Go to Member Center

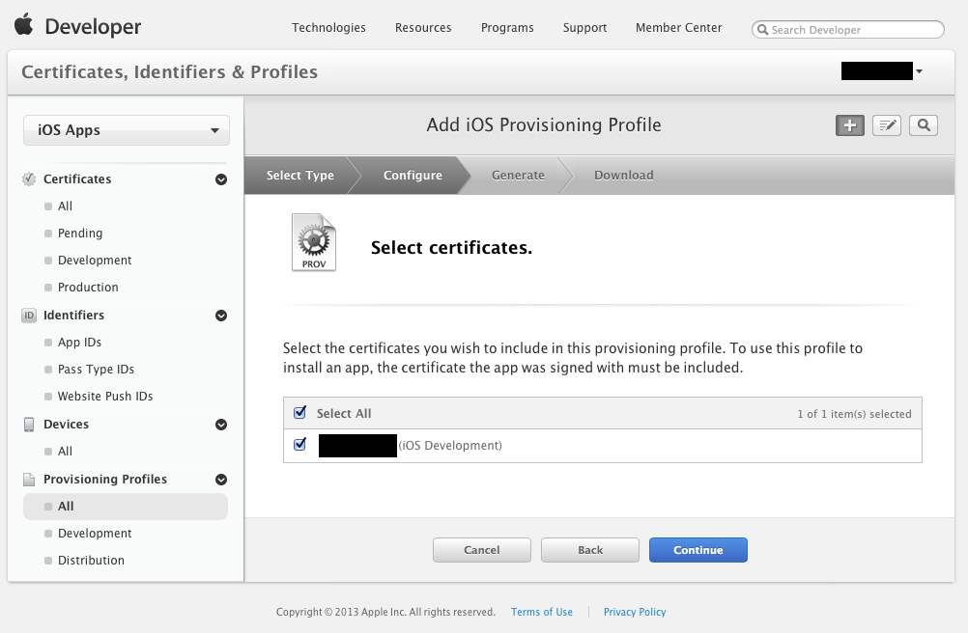point(678,28)
